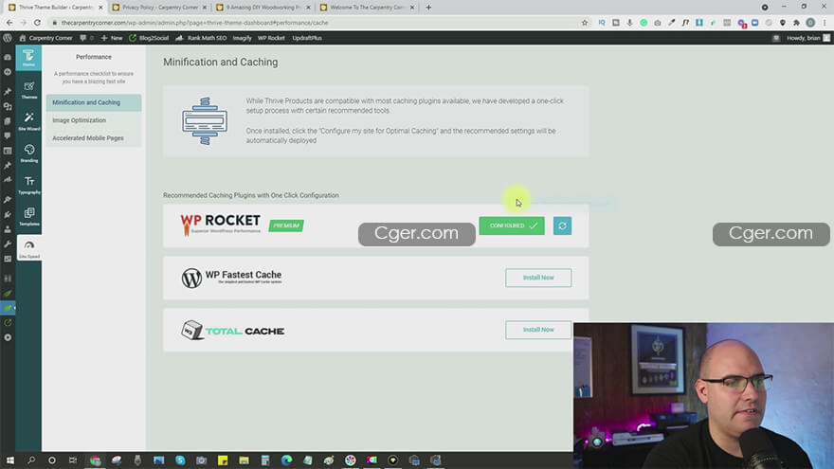
Task: Click Install Now for Total Cache
Action: coord(538,330)
